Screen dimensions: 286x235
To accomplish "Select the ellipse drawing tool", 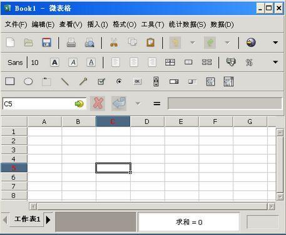I will pyautogui.click(x=28, y=81).
